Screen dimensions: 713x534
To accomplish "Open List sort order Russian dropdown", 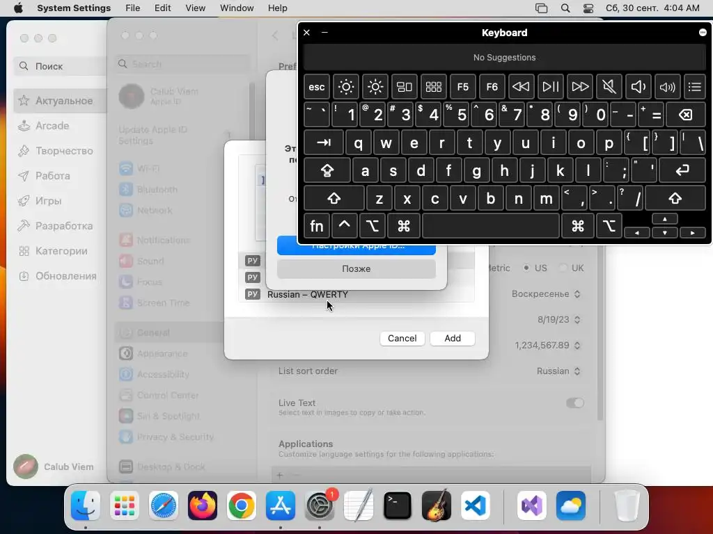I will (559, 371).
